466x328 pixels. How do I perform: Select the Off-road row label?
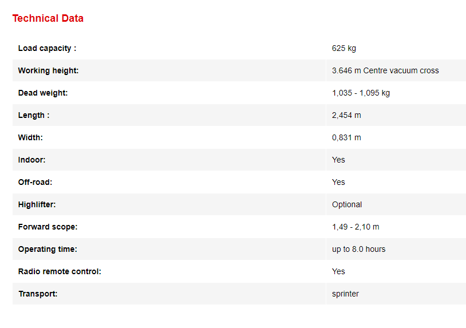pos(35,183)
